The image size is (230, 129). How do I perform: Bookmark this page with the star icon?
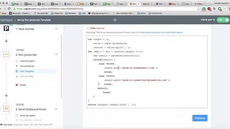click(x=198, y=9)
